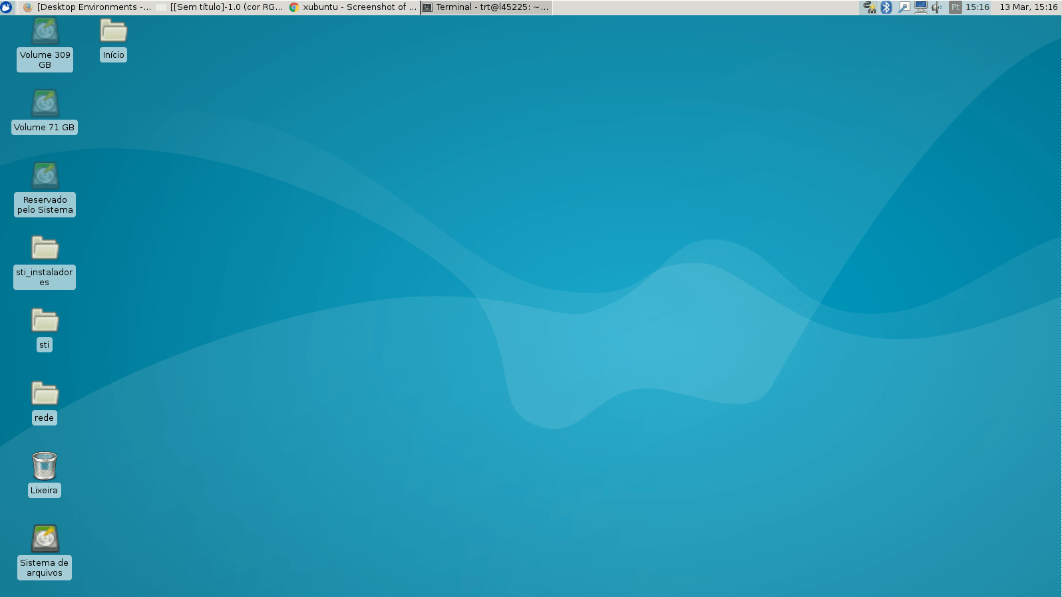Select the Início home folder icon
The image size is (1062, 597).
[x=114, y=31]
